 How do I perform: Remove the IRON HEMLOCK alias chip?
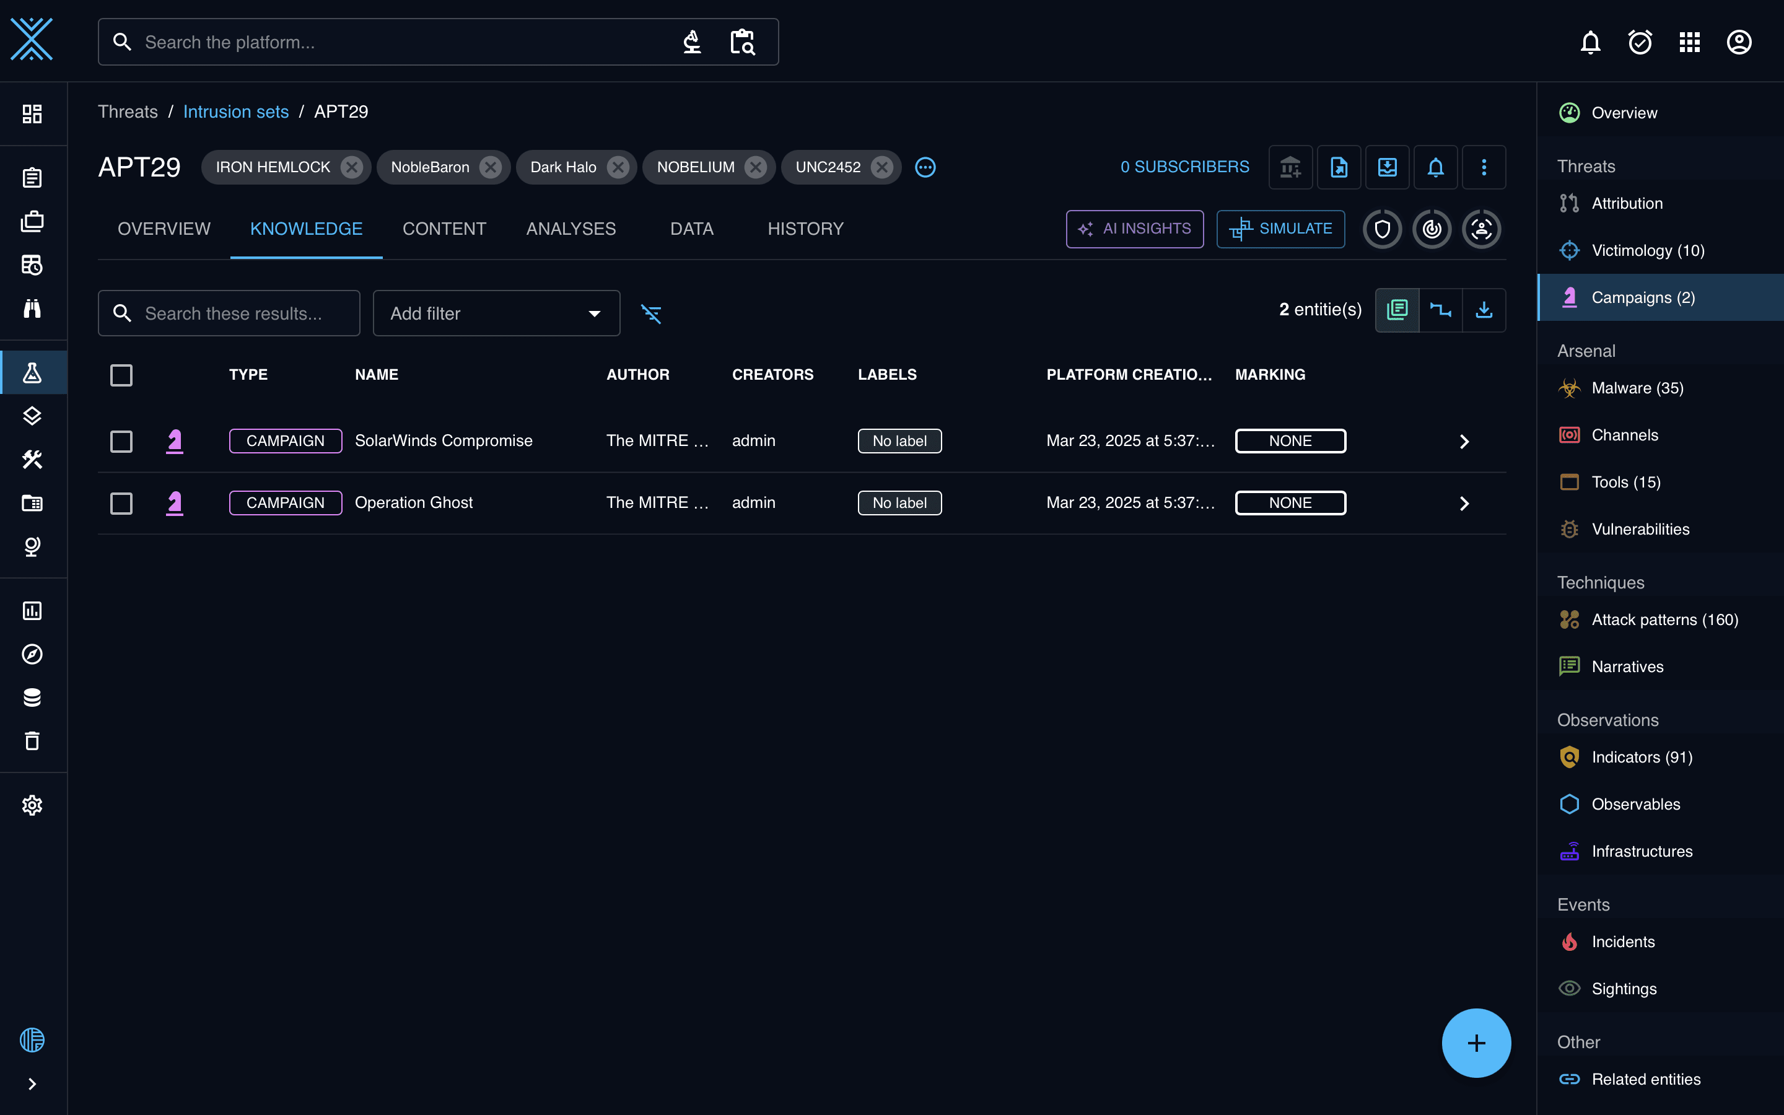pyautogui.click(x=352, y=167)
